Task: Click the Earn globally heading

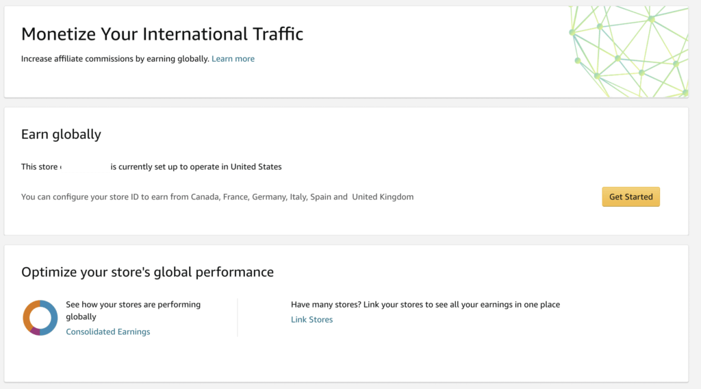Action: [x=61, y=134]
